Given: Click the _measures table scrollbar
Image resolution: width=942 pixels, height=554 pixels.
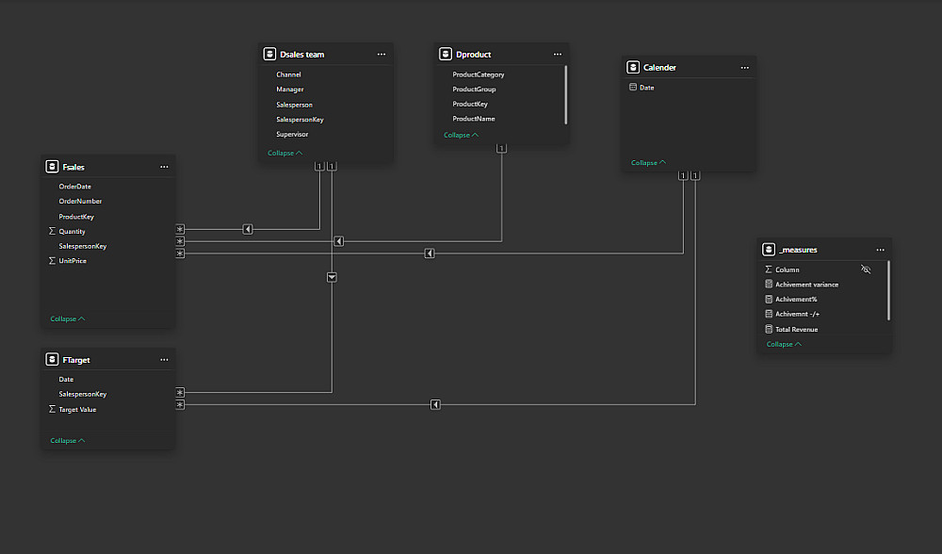Looking at the screenshot, I should point(888,290).
